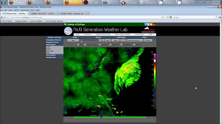The height and width of the screenshot is (124, 222).
Task: Click the URL address field
Action: click(x=85, y=17)
